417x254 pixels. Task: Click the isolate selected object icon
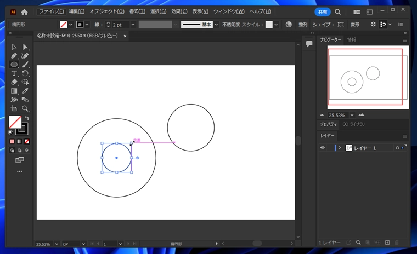pos(374,25)
